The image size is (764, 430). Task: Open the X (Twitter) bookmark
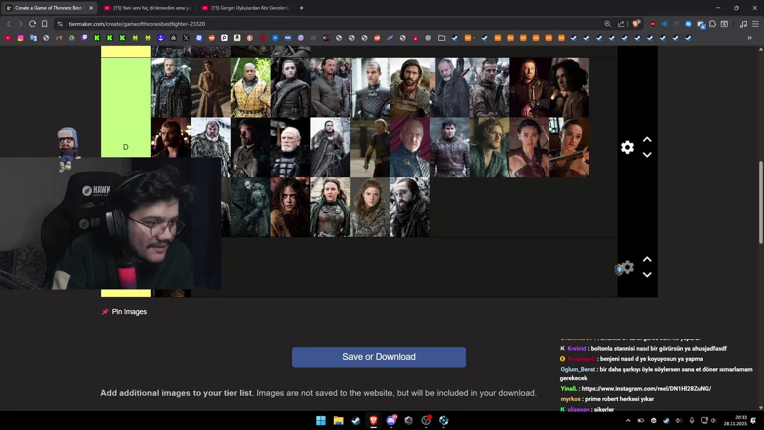186,38
